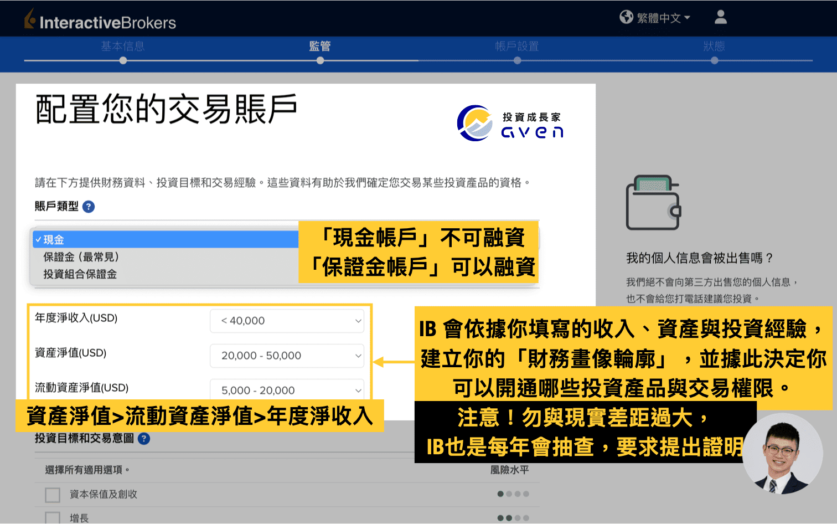Click the Aven 投資成長家 logo
This screenshot has height=524, width=837.
pos(509,123)
